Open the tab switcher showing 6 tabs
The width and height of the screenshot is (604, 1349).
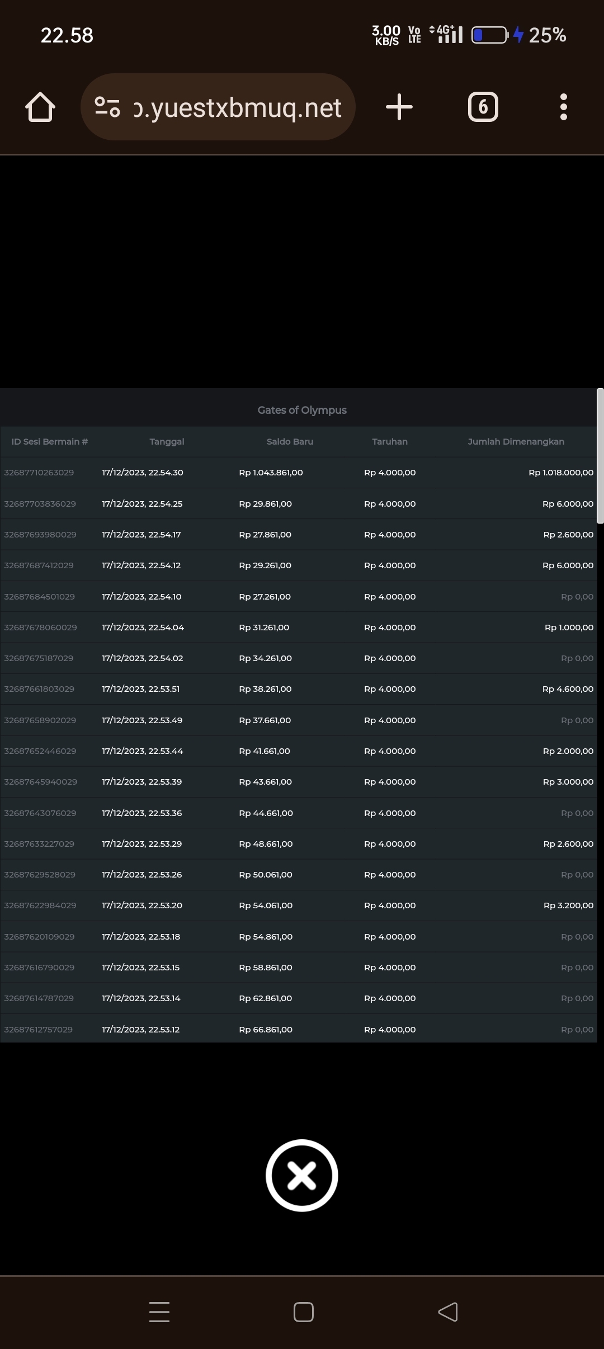click(x=483, y=107)
